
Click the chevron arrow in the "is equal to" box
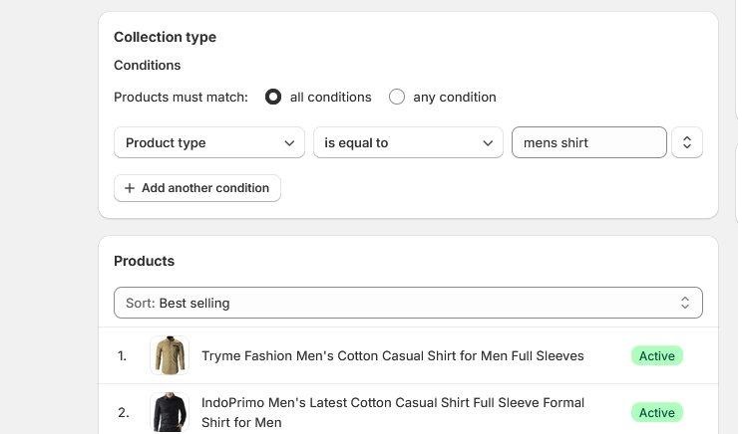coord(488,142)
